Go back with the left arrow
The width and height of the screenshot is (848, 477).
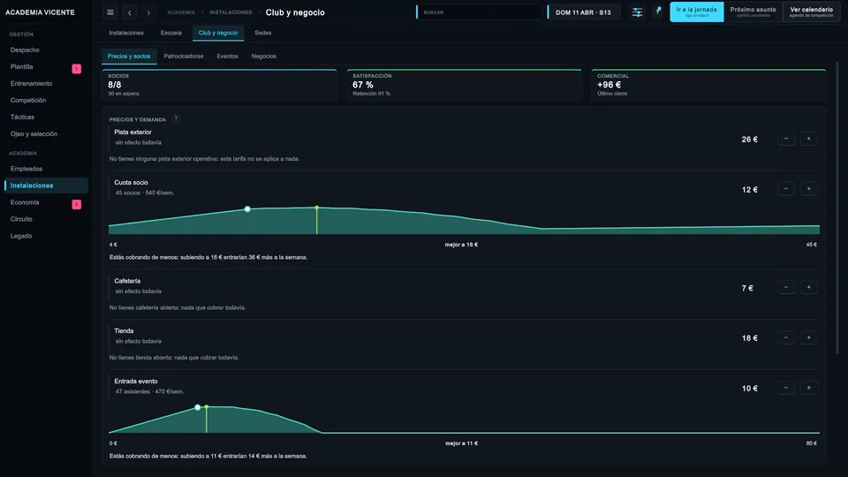click(129, 12)
